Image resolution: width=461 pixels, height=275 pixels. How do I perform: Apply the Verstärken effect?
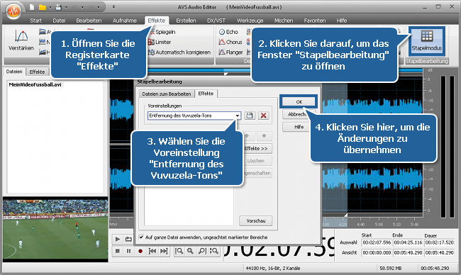click(x=21, y=40)
